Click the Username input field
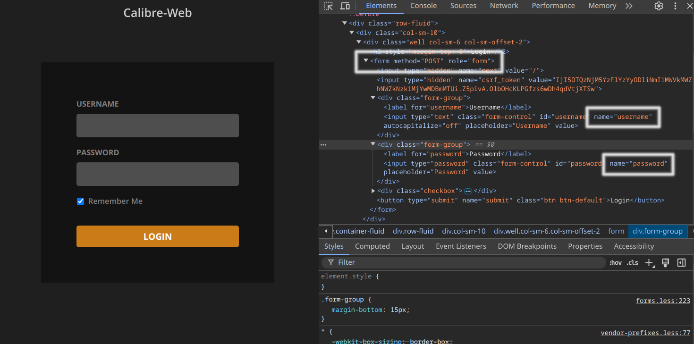This screenshot has width=694, height=344. (158, 126)
